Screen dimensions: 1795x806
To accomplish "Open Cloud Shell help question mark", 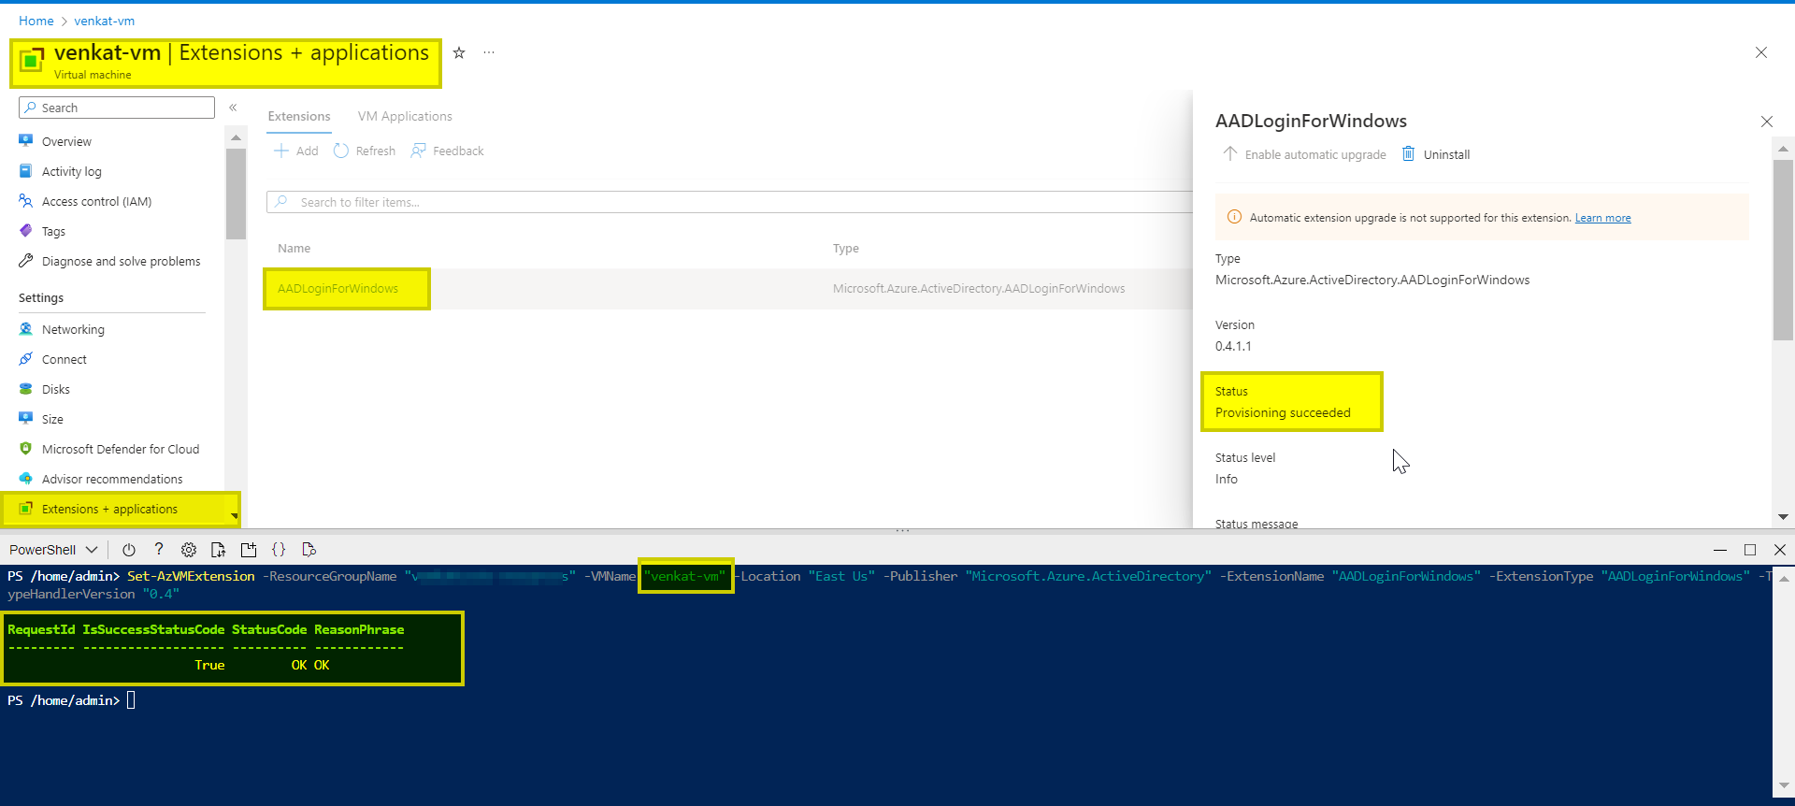I will click(x=159, y=550).
